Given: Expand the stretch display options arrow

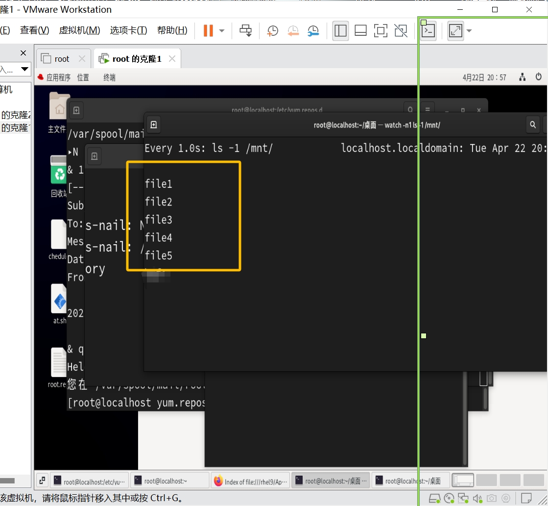Looking at the screenshot, I should [469, 31].
